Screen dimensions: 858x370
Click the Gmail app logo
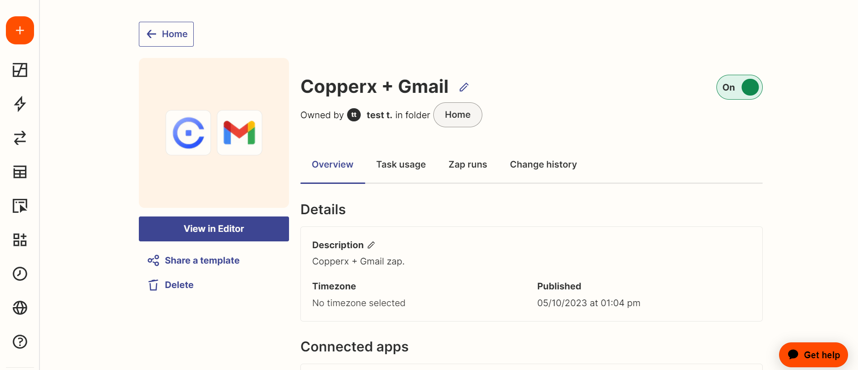240,133
